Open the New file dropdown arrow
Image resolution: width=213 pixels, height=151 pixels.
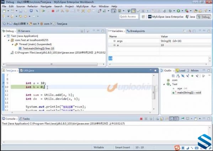pos(8,11)
